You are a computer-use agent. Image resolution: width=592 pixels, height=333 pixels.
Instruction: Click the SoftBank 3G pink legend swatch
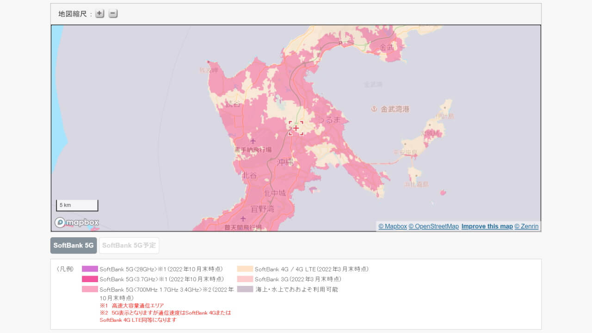click(245, 279)
